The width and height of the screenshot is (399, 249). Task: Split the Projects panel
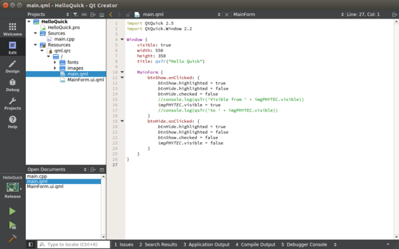[x=93, y=15]
